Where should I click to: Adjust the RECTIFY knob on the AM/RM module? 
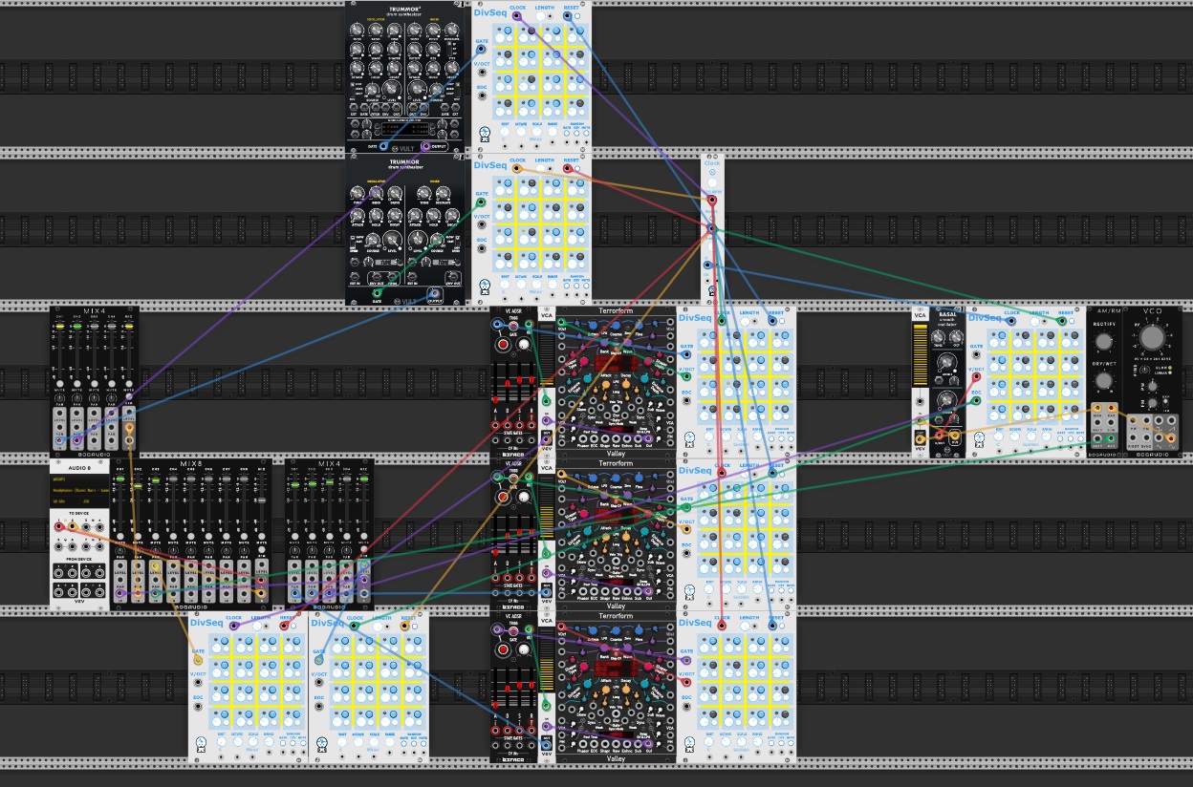coord(1103,341)
